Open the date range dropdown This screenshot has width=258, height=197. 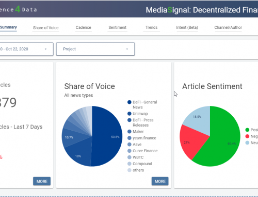pos(26,49)
